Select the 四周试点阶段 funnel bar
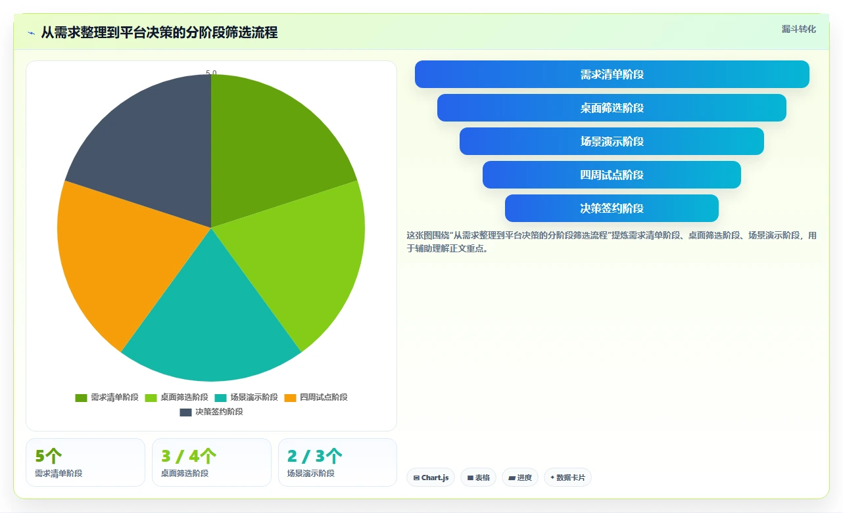The image size is (843, 513). 612,175
